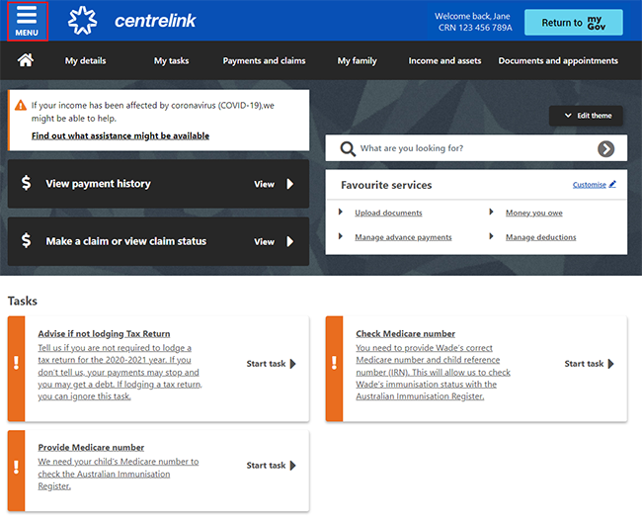642x521 pixels.
Task: Click the Tasks heading
Action: click(x=23, y=301)
